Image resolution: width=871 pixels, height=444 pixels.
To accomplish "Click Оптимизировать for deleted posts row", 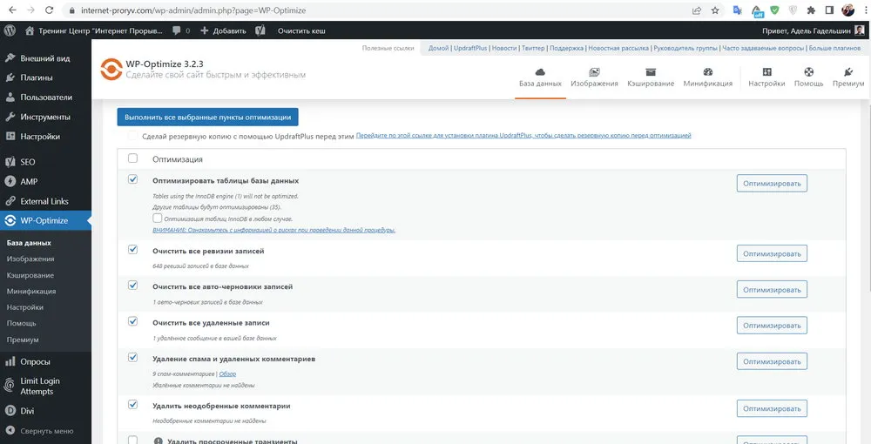I will pyautogui.click(x=772, y=326).
